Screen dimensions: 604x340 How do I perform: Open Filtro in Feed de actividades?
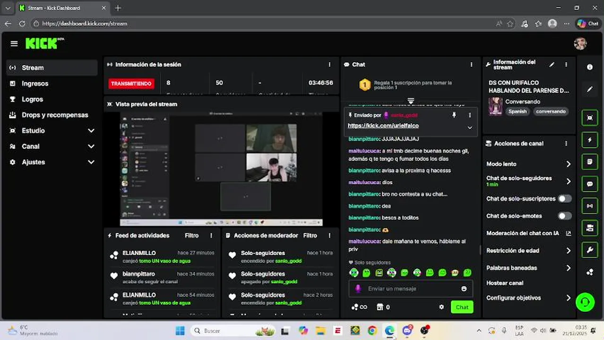click(x=191, y=235)
